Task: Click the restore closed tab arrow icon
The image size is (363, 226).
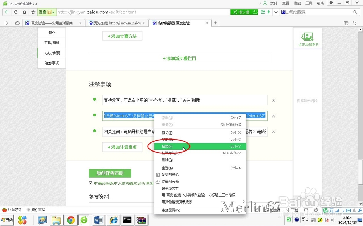Action: tap(354, 23)
